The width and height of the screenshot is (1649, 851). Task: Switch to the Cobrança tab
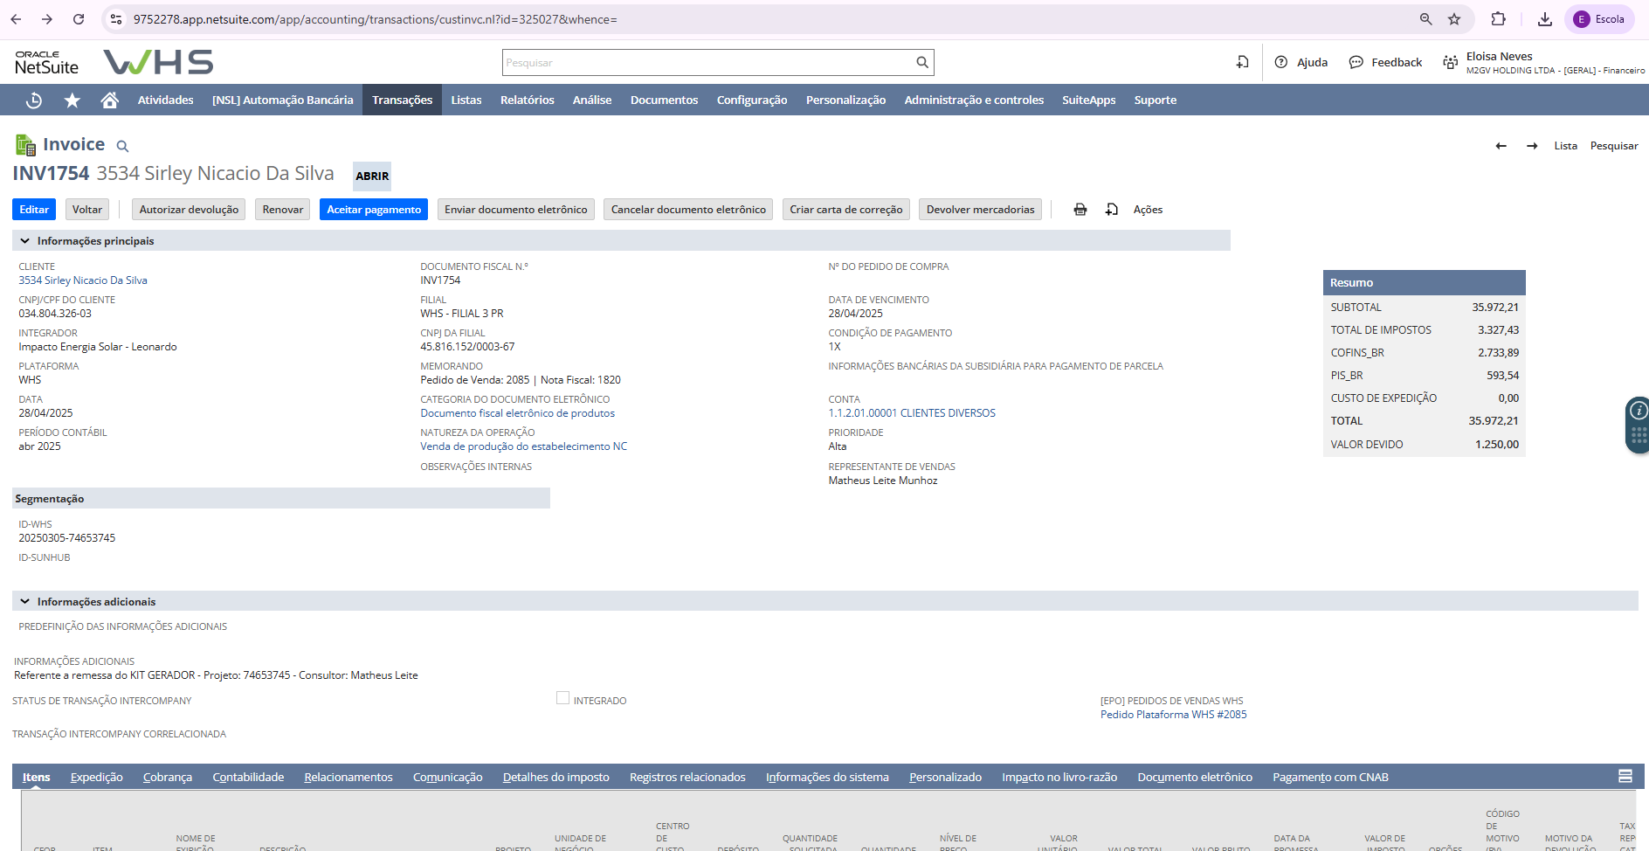pyautogui.click(x=167, y=777)
